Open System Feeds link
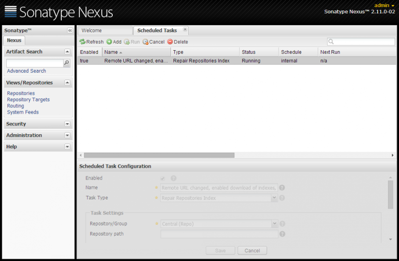This screenshot has width=399, height=261. click(23, 112)
